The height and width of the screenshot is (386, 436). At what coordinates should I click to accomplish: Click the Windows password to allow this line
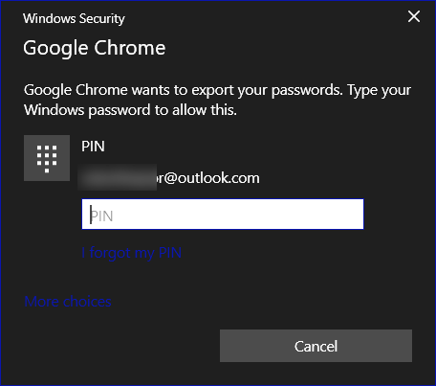coord(130,110)
